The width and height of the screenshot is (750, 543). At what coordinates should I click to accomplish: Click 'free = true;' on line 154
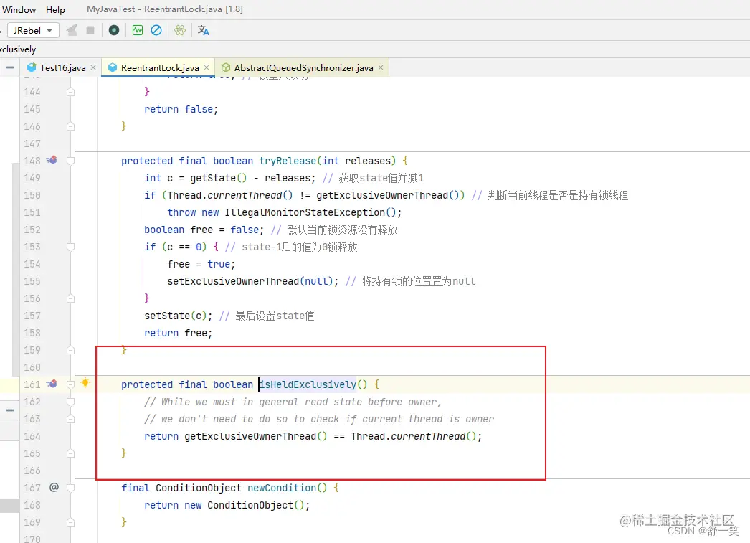tap(201, 264)
